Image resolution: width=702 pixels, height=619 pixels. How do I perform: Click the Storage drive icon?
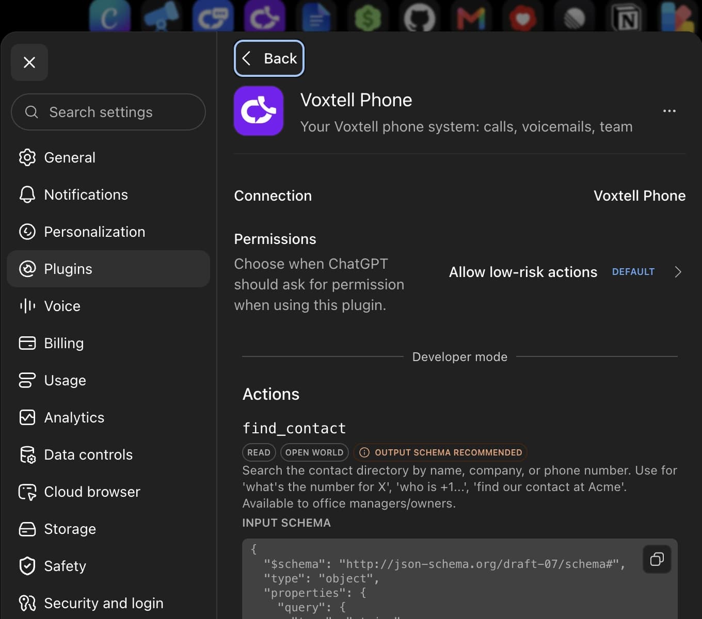27,529
